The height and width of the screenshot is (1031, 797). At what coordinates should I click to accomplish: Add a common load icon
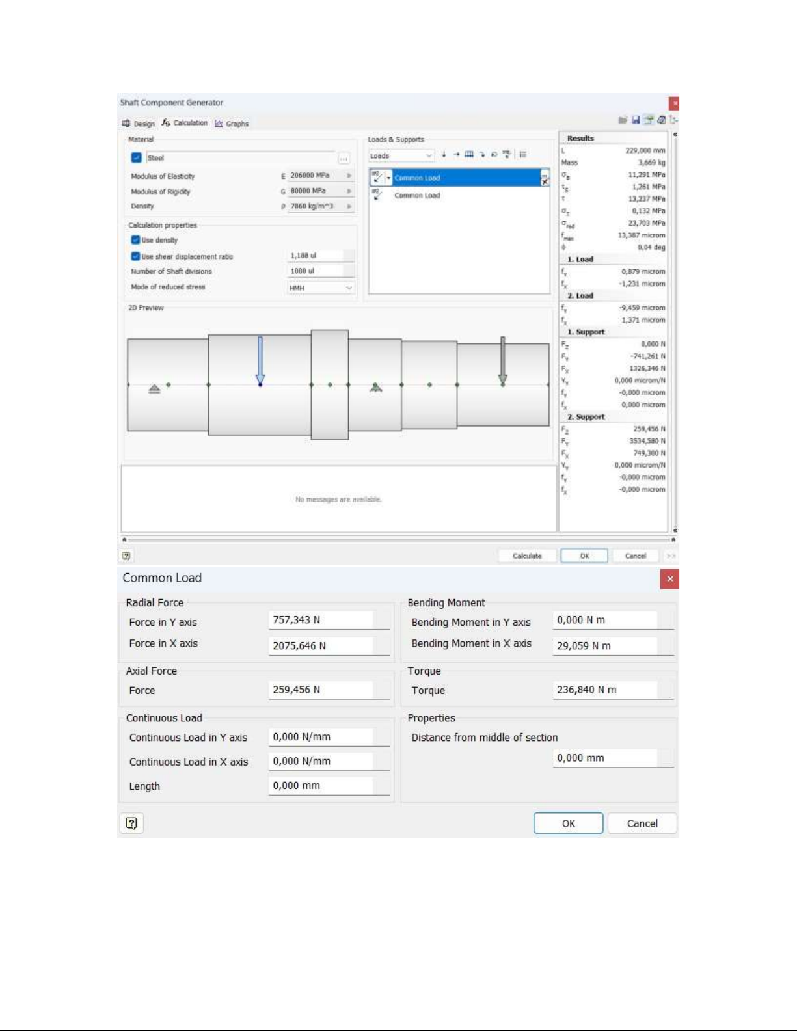[x=506, y=155]
